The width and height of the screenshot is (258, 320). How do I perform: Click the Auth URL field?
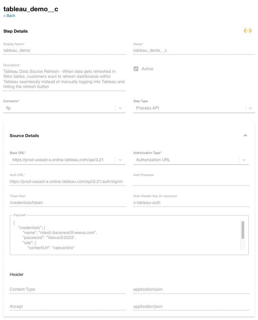tap(67, 181)
